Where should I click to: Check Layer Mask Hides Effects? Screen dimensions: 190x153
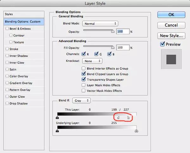(83, 85)
